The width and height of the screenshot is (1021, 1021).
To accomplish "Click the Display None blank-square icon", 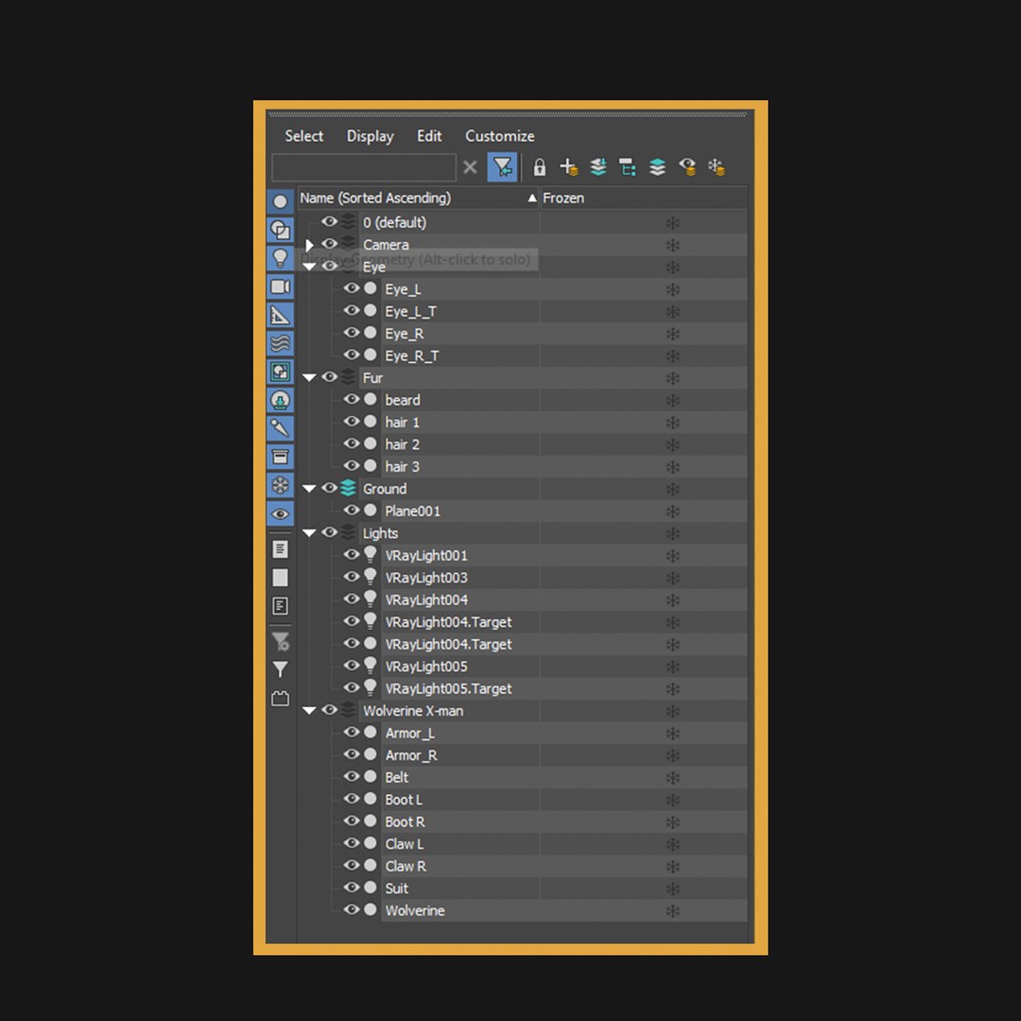I will tap(280, 578).
